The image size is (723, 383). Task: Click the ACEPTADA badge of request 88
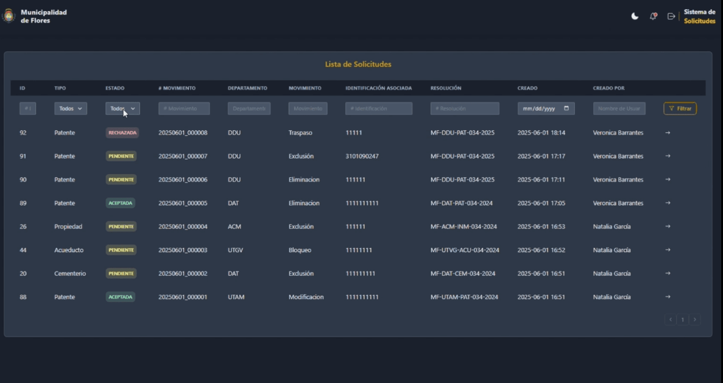(121, 297)
